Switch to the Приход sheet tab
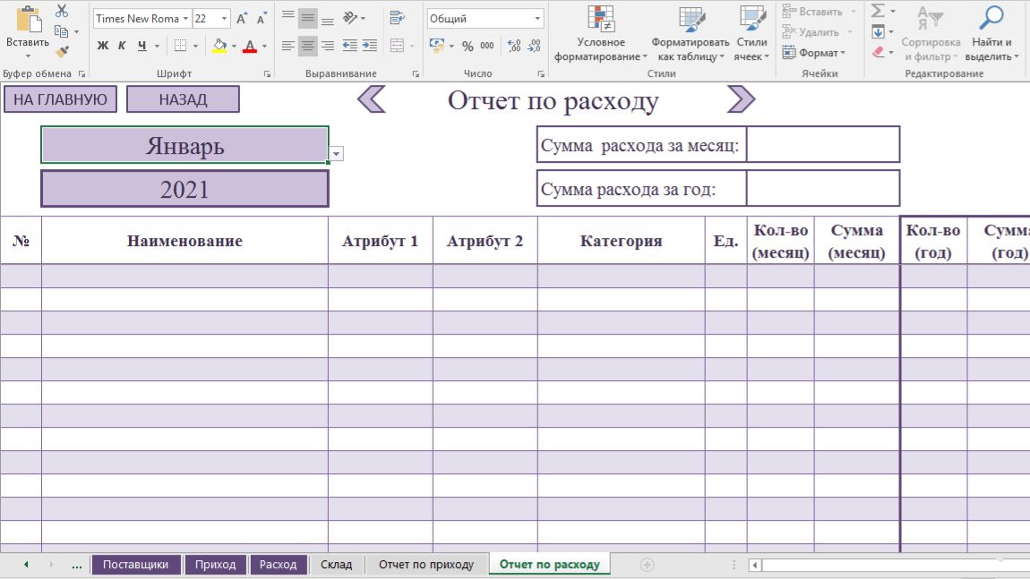Image resolution: width=1030 pixels, height=579 pixels. click(x=216, y=565)
